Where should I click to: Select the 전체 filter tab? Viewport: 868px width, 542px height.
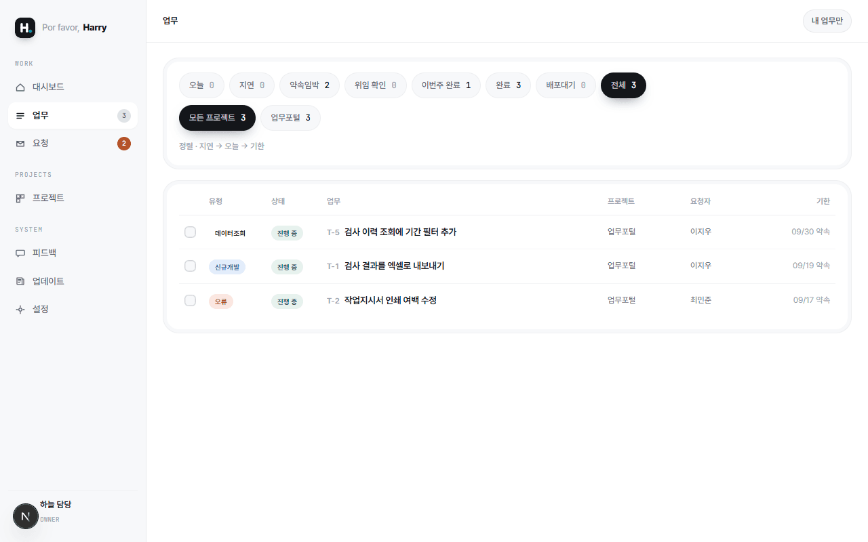pyautogui.click(x=623, y=85)
